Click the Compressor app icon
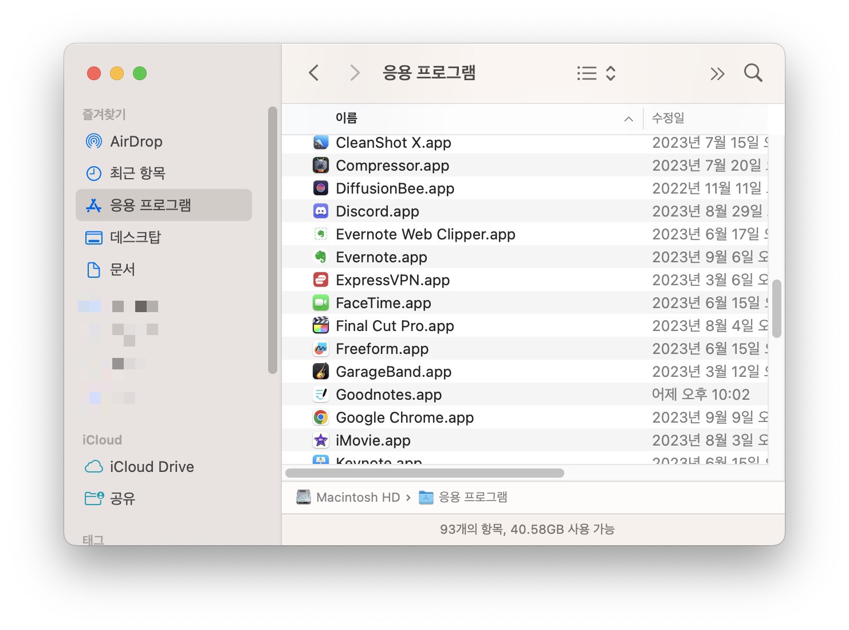The height and width of the screenshot is (630, 849). (x=321, y=166)
